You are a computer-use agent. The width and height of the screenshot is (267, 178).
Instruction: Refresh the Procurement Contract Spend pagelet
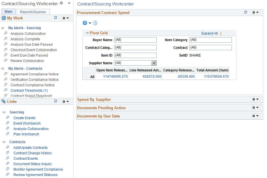click(x=246, y=12)
